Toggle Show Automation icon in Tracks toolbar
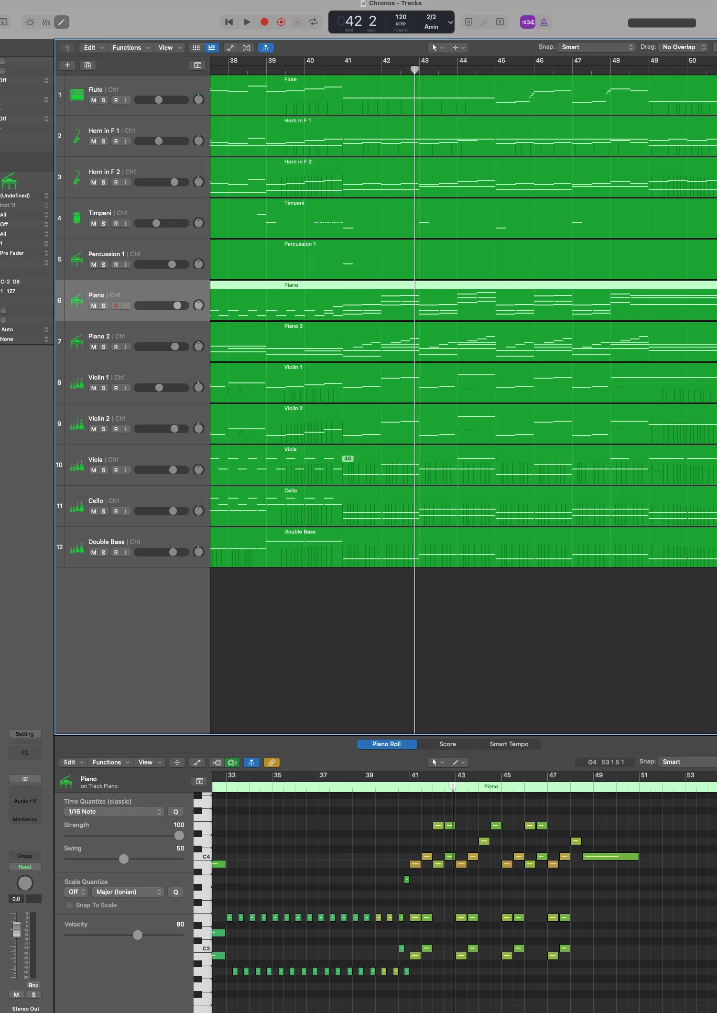The height and width of the screenshot is (1013, 717). 231,48
